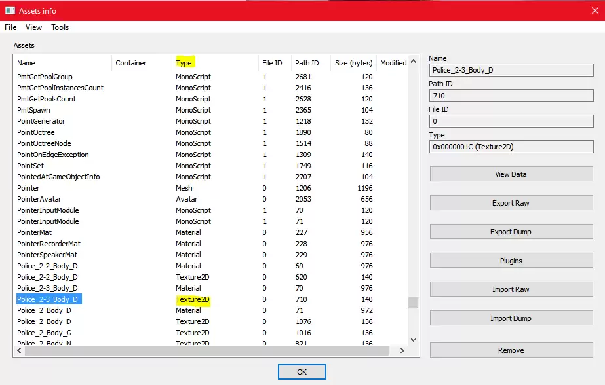Click the vertical scrollbar up arrow
The image size is (605, 385).
click(x=413, y=62)
